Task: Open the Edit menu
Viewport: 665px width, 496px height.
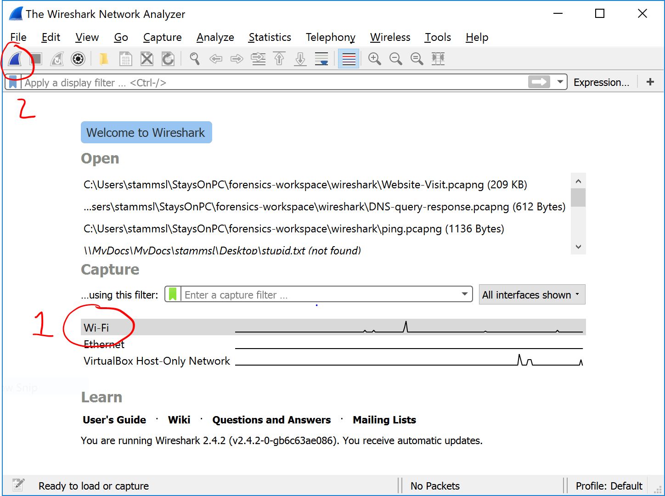Action: point(51,37)
